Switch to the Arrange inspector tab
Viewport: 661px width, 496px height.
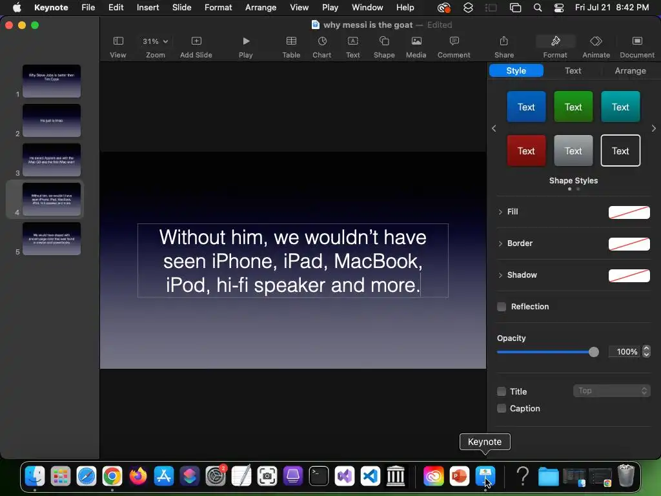pos(630,70)
